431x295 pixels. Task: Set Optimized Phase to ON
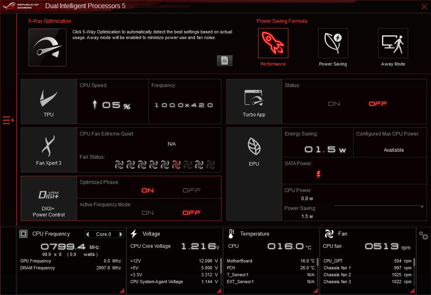[x=148, y=190]
